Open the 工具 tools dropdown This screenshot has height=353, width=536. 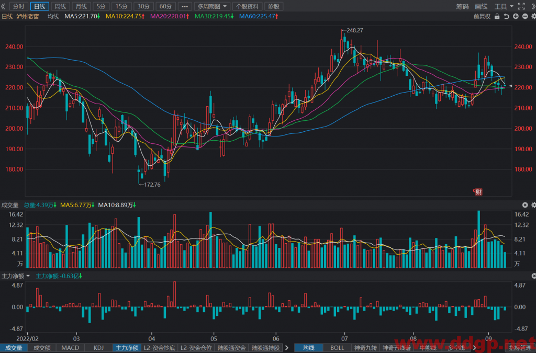(x=504, y=6)
